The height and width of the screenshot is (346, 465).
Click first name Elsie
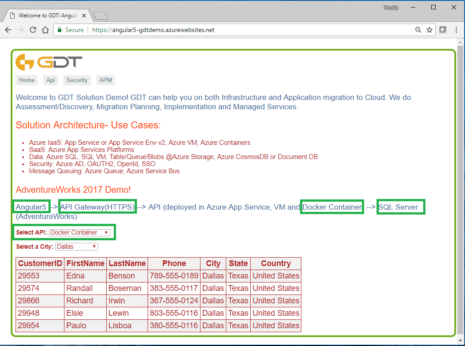coord(75,313)
